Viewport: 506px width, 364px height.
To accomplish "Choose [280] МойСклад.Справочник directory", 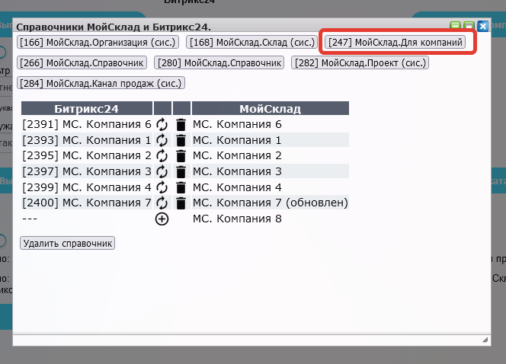I will [x=219, y=62].
